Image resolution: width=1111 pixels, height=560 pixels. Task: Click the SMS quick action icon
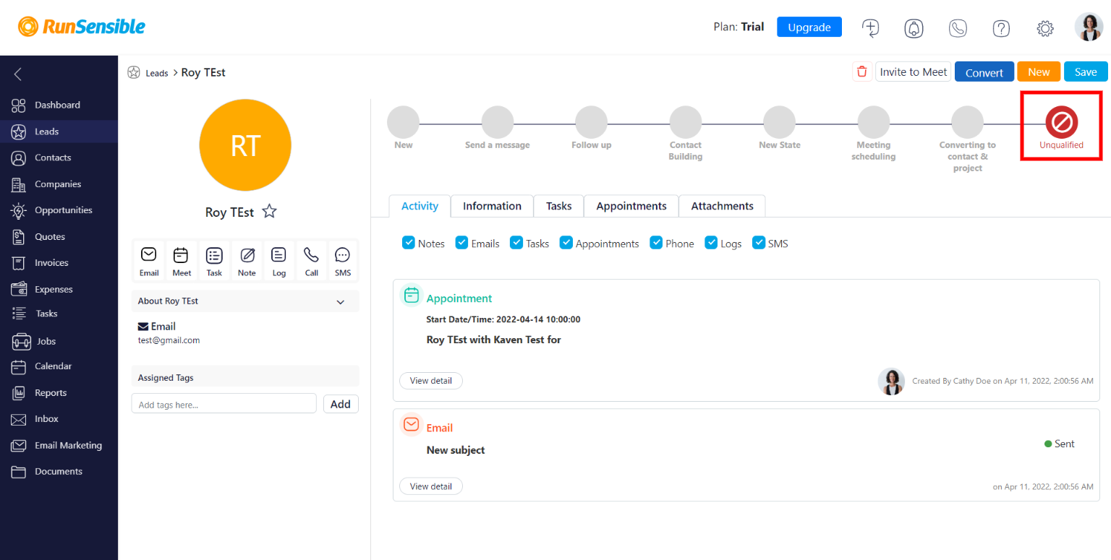pos(343,262)
